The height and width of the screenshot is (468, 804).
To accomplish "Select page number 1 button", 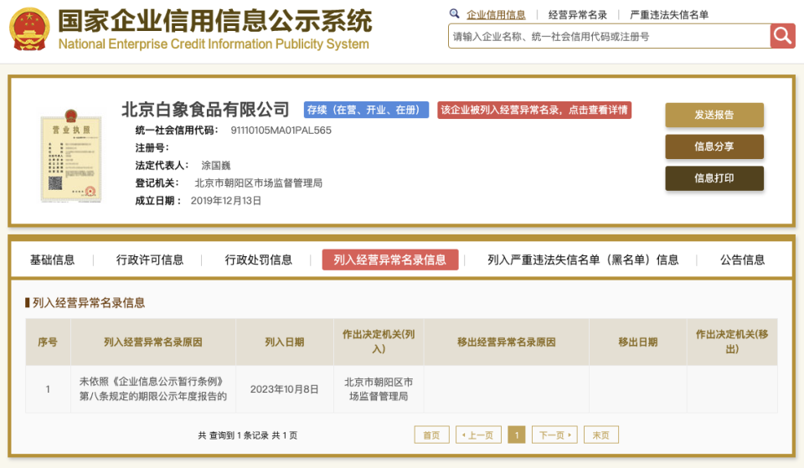I will coord(517,435).
